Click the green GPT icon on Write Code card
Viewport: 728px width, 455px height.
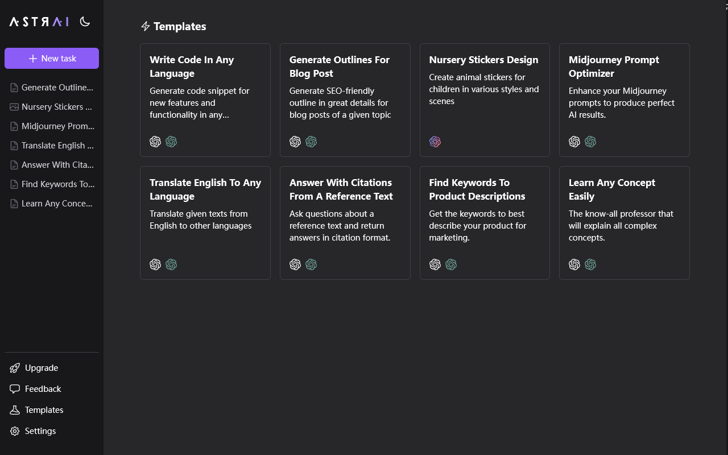171,142
